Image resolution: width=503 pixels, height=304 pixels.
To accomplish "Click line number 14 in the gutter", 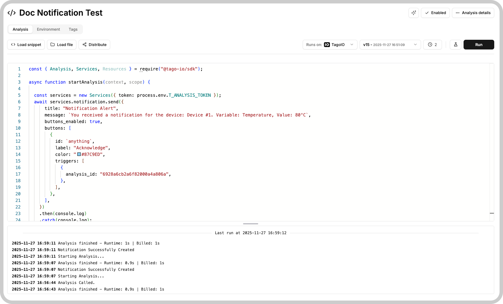I will click(x=18, y=154).
